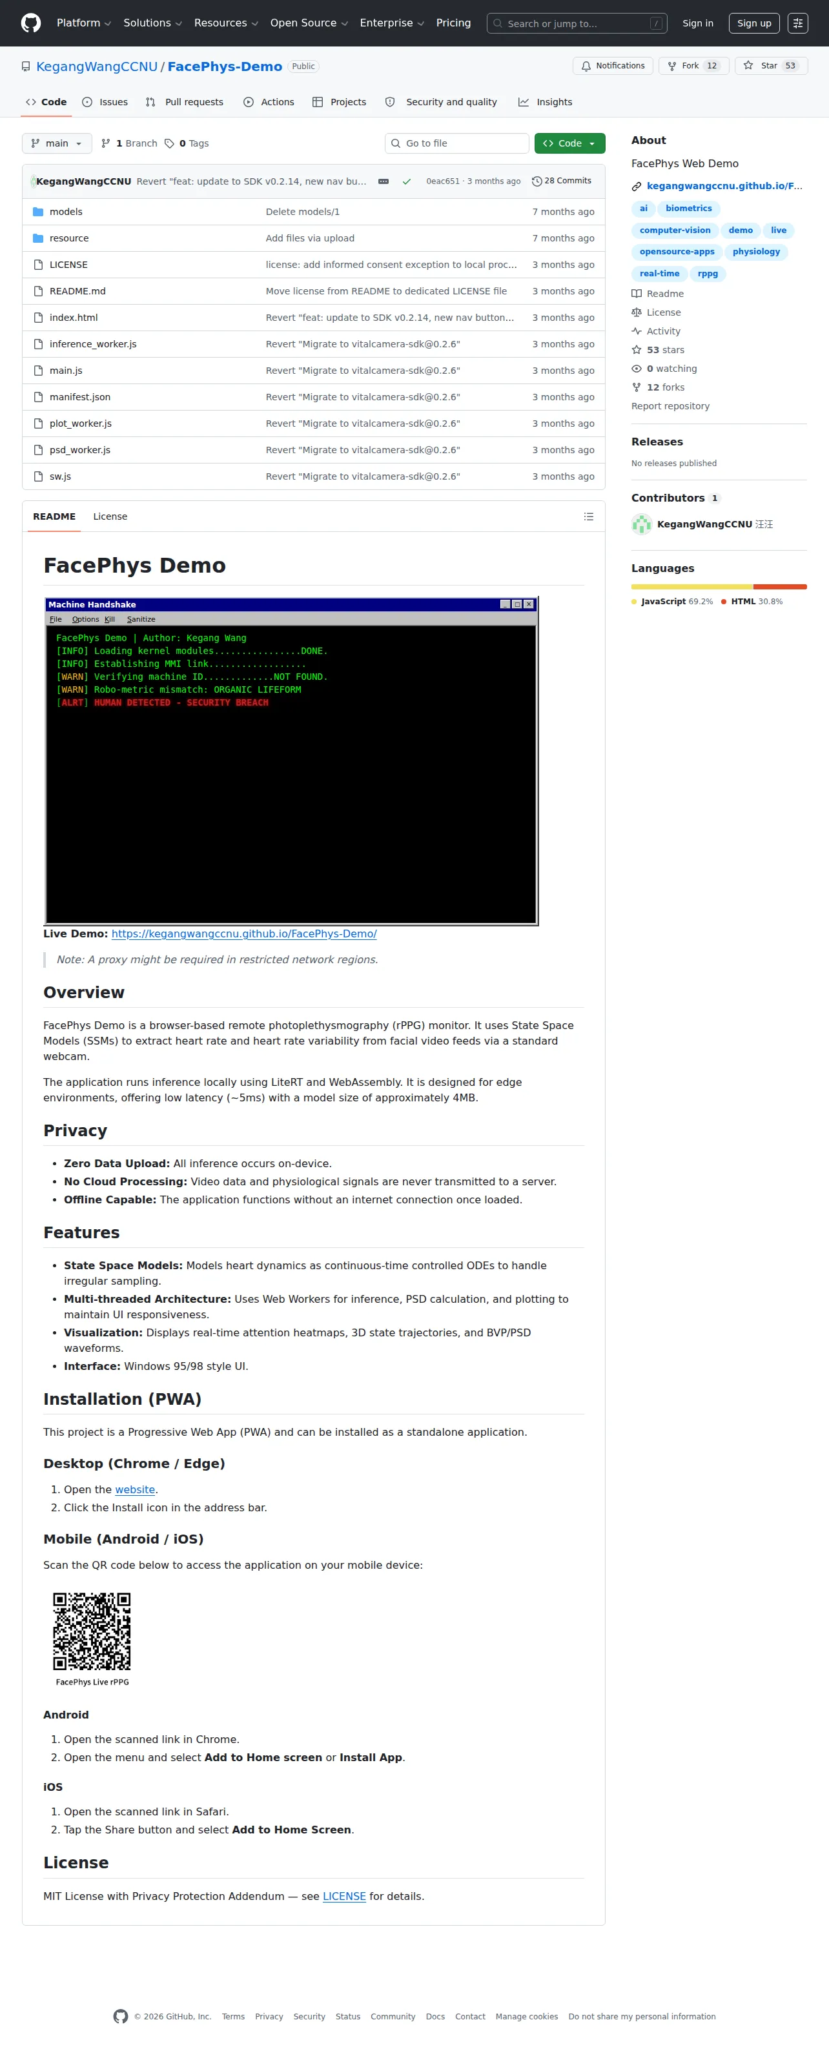829x2051 pixels.
Task: Open the README.md file
Action: pos(77,291)
